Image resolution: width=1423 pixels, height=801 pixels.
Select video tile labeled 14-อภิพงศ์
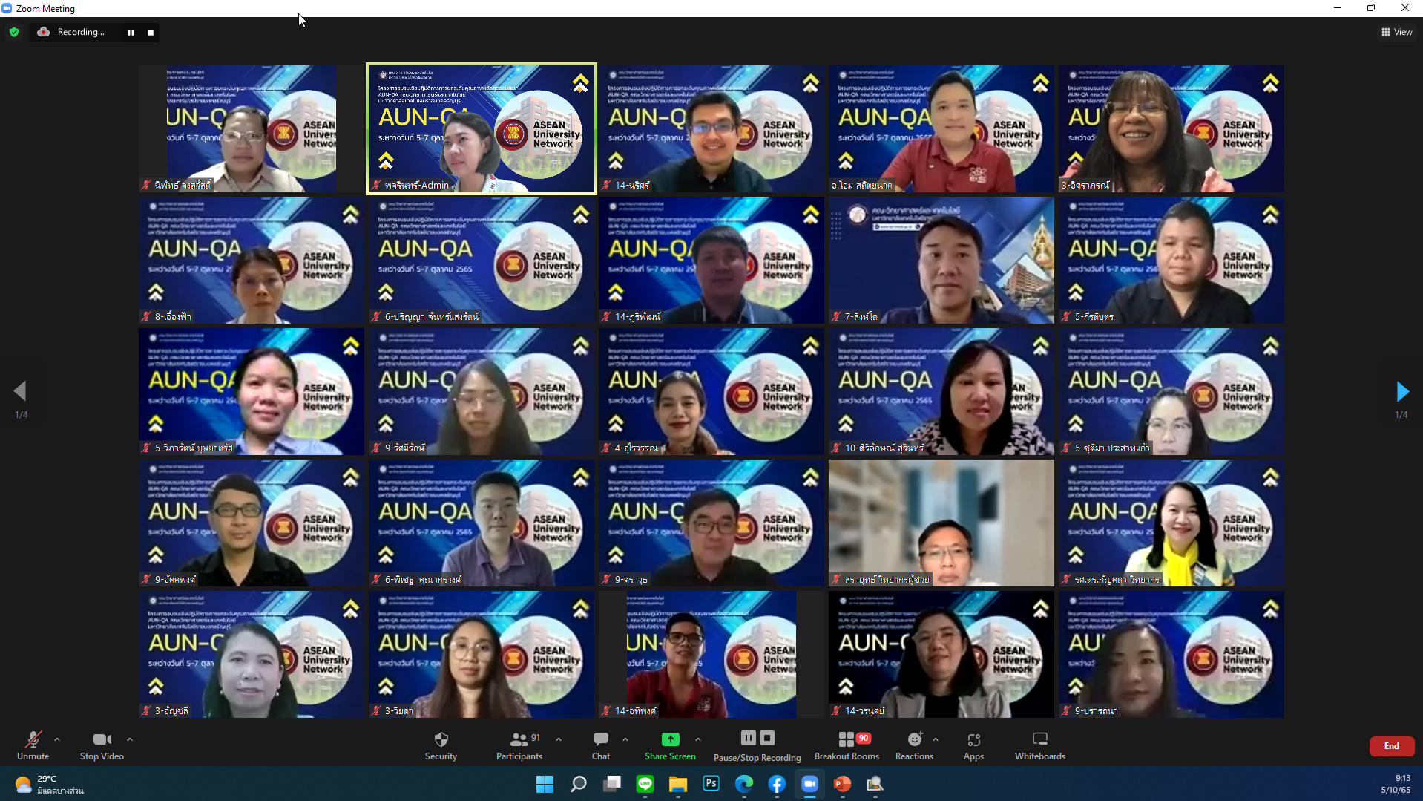tap(711, 654)
